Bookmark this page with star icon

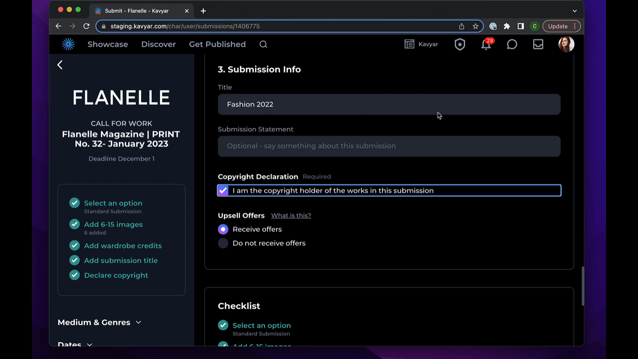476,26
